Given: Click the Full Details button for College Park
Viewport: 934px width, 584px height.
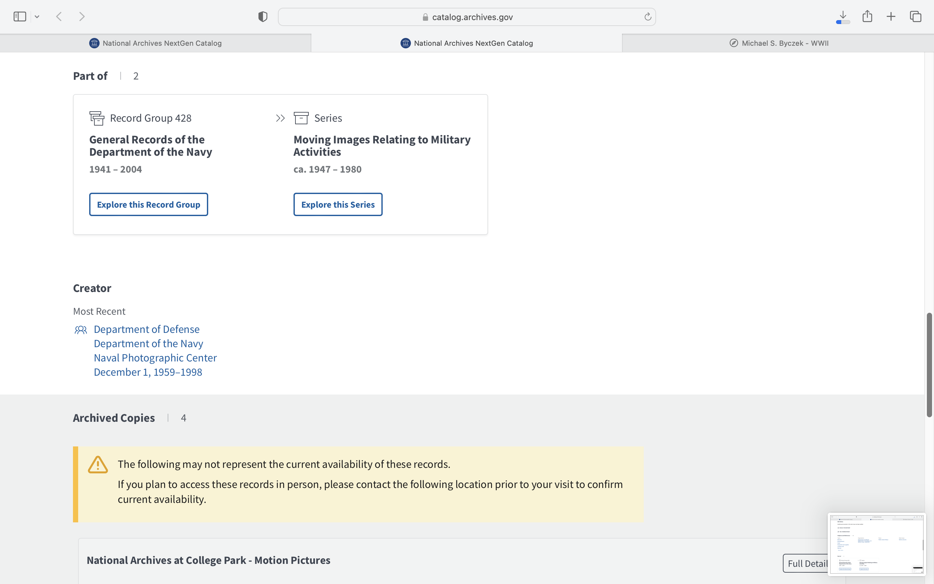Looking at the screenshot, I should pyautogui.click(x=806, y=563).
